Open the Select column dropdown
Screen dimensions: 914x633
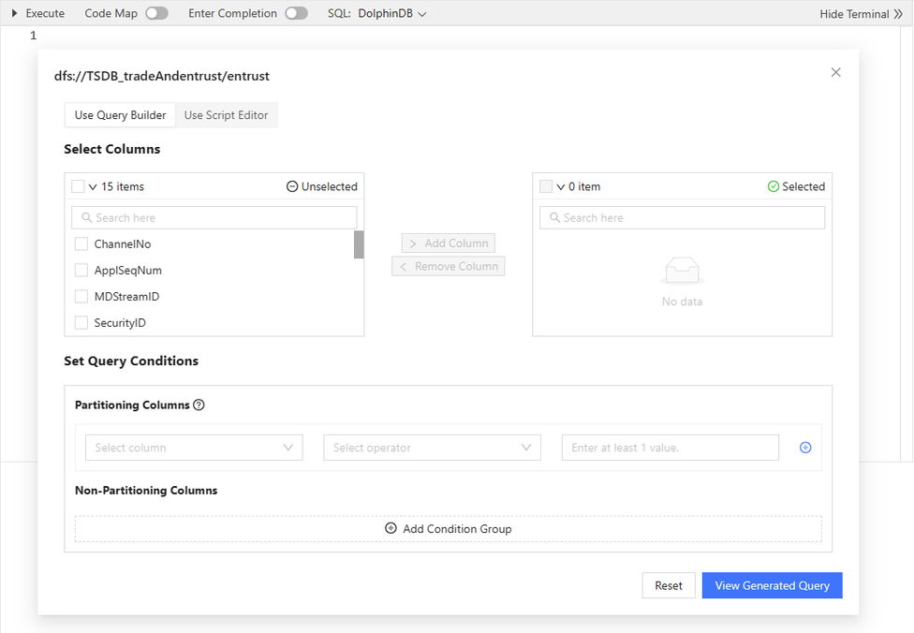[x=194, y=448]
